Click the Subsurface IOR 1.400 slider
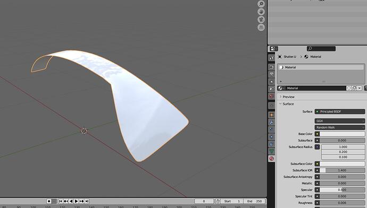 coord(342,170)
